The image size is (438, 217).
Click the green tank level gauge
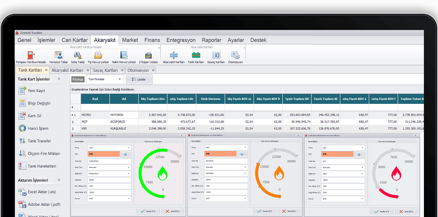click(x=160, y=173)
